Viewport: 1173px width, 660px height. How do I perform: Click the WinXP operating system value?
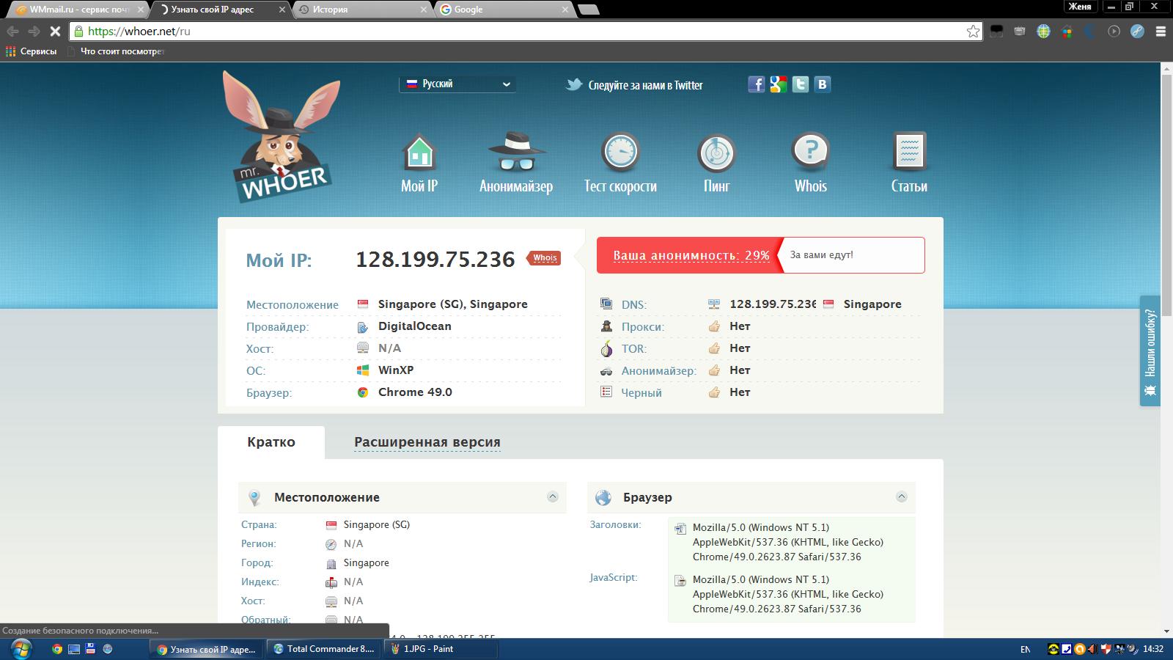[x=396, y=370]
